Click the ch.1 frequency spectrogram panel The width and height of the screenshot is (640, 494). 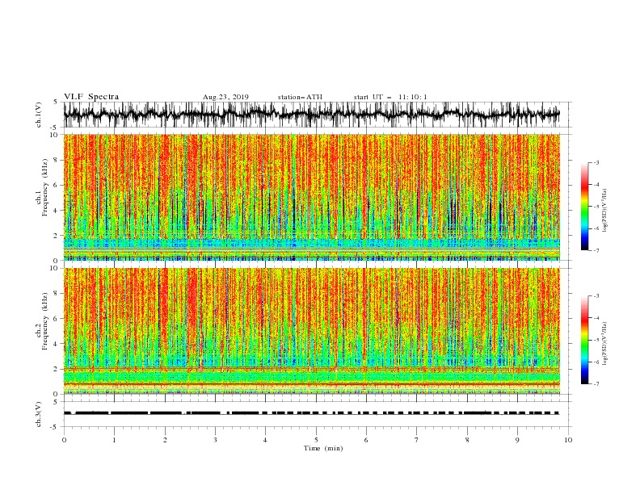pyautogui.click(x=312, y=197)
